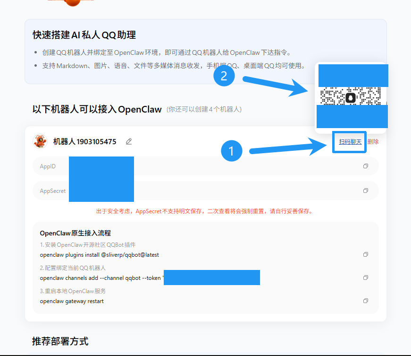Click the QQ penguin logo inside QR code
Viewport: 411px width, 356px height.
point(350,97)
